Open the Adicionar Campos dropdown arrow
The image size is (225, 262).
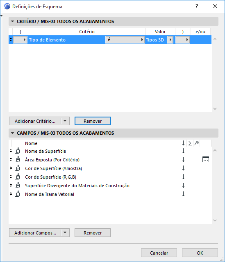tap(65, 232)
